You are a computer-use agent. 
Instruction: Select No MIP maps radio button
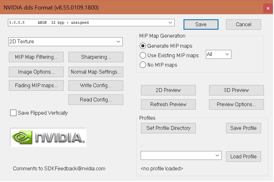[143, 65]
